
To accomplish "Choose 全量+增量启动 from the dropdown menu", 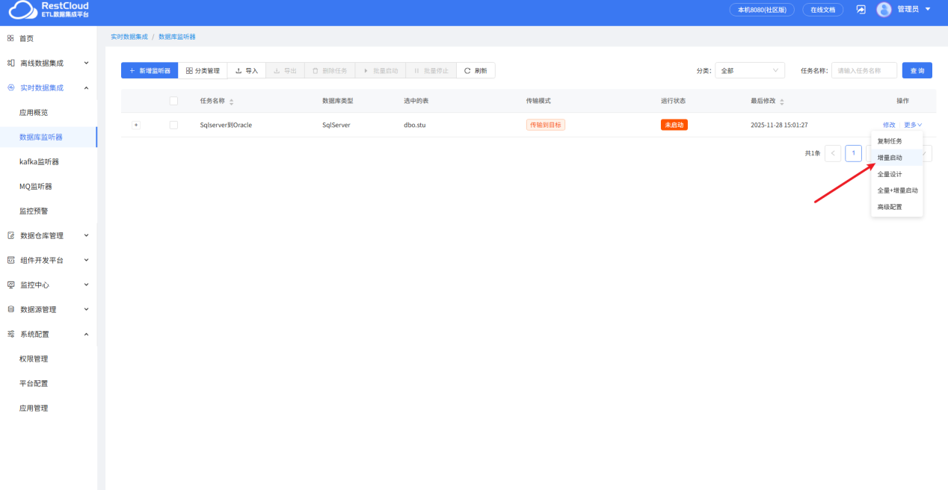I will click(x=897, y=190).
